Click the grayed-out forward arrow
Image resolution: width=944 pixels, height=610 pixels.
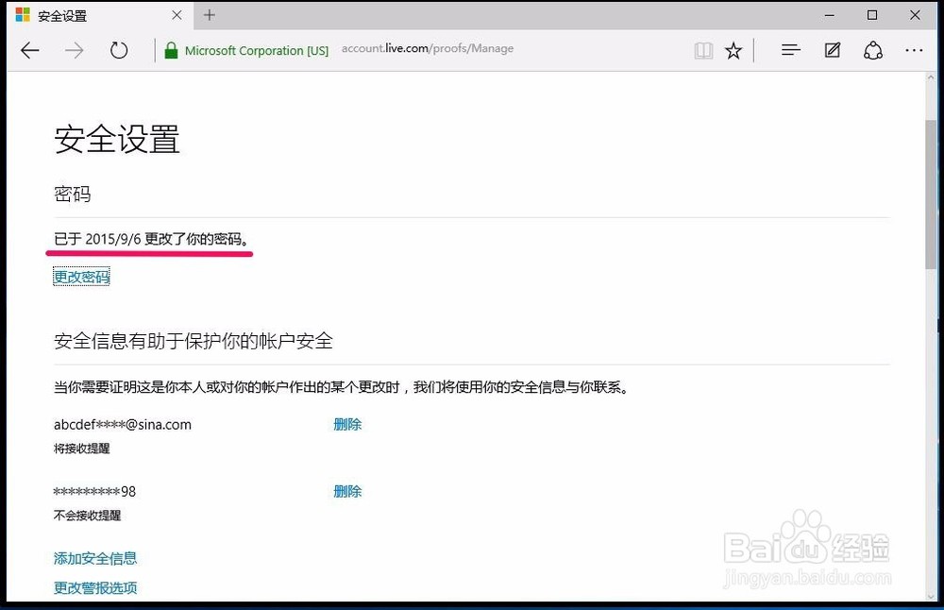pos(74,50)
